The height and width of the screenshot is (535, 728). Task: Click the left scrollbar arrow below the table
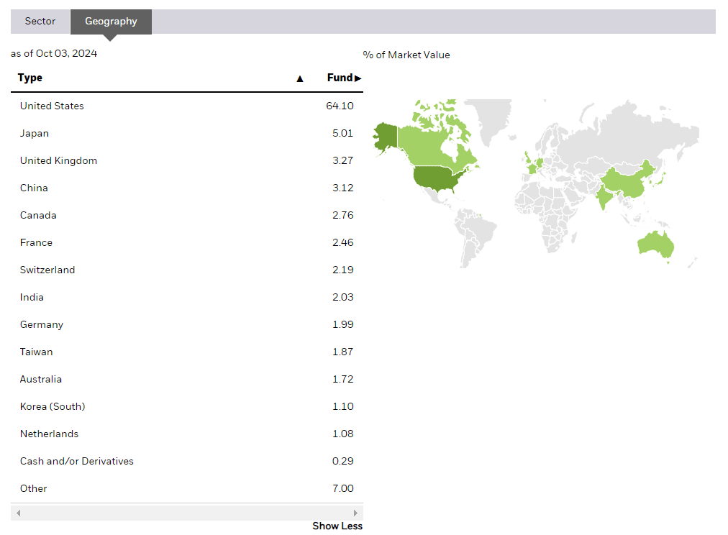[18, 513]
